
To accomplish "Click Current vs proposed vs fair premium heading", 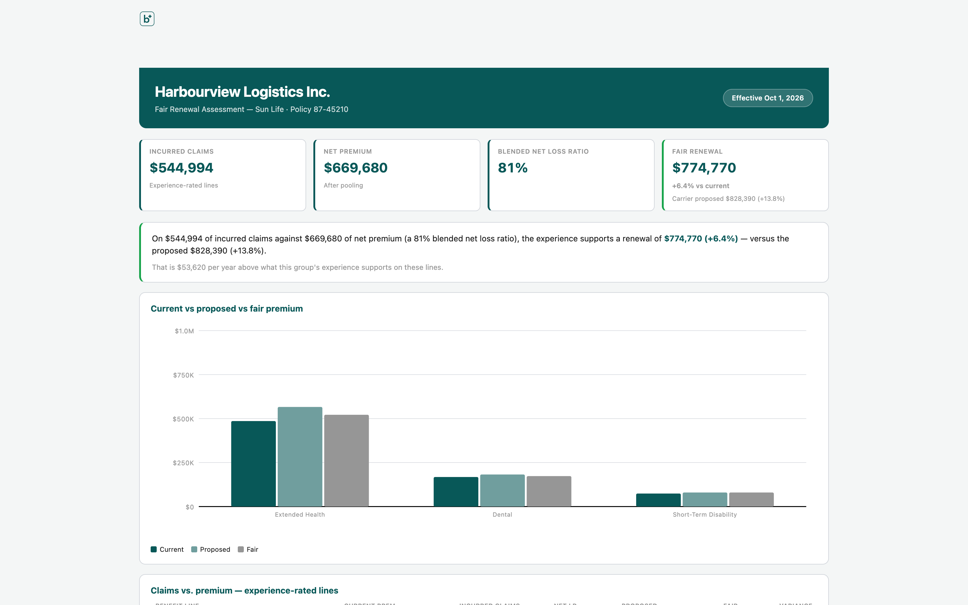I will (227, 309).
